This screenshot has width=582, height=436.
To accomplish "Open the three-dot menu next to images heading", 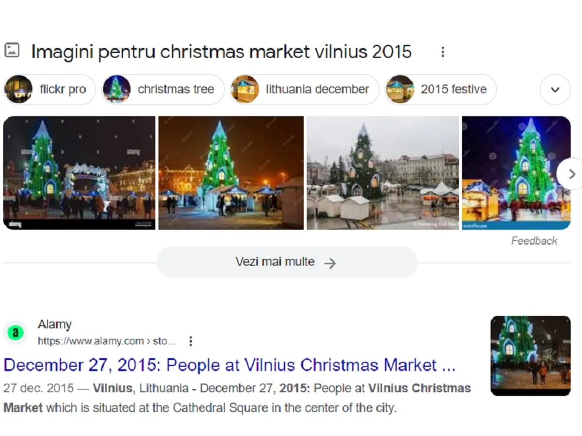I will (442, 52).
